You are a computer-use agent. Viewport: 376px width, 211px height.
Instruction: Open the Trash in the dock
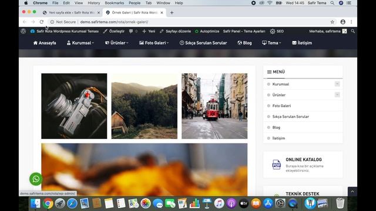point(340,203)
